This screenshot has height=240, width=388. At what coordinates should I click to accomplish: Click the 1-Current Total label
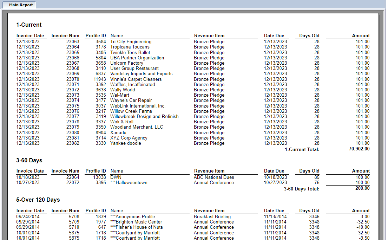point(302,150)
